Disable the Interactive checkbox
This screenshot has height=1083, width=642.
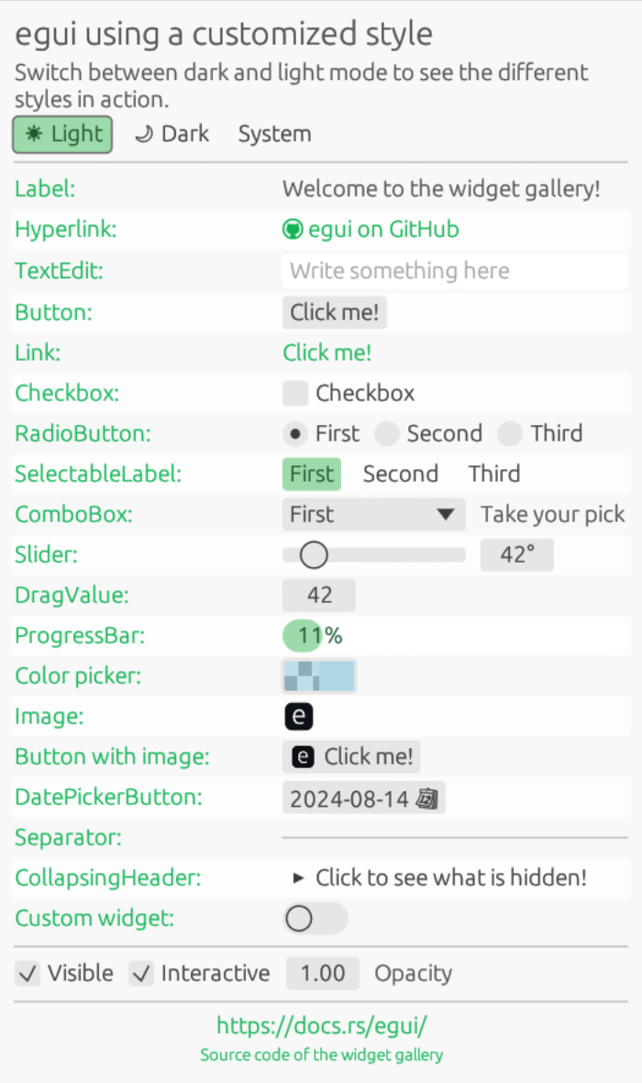pos(141,974)
